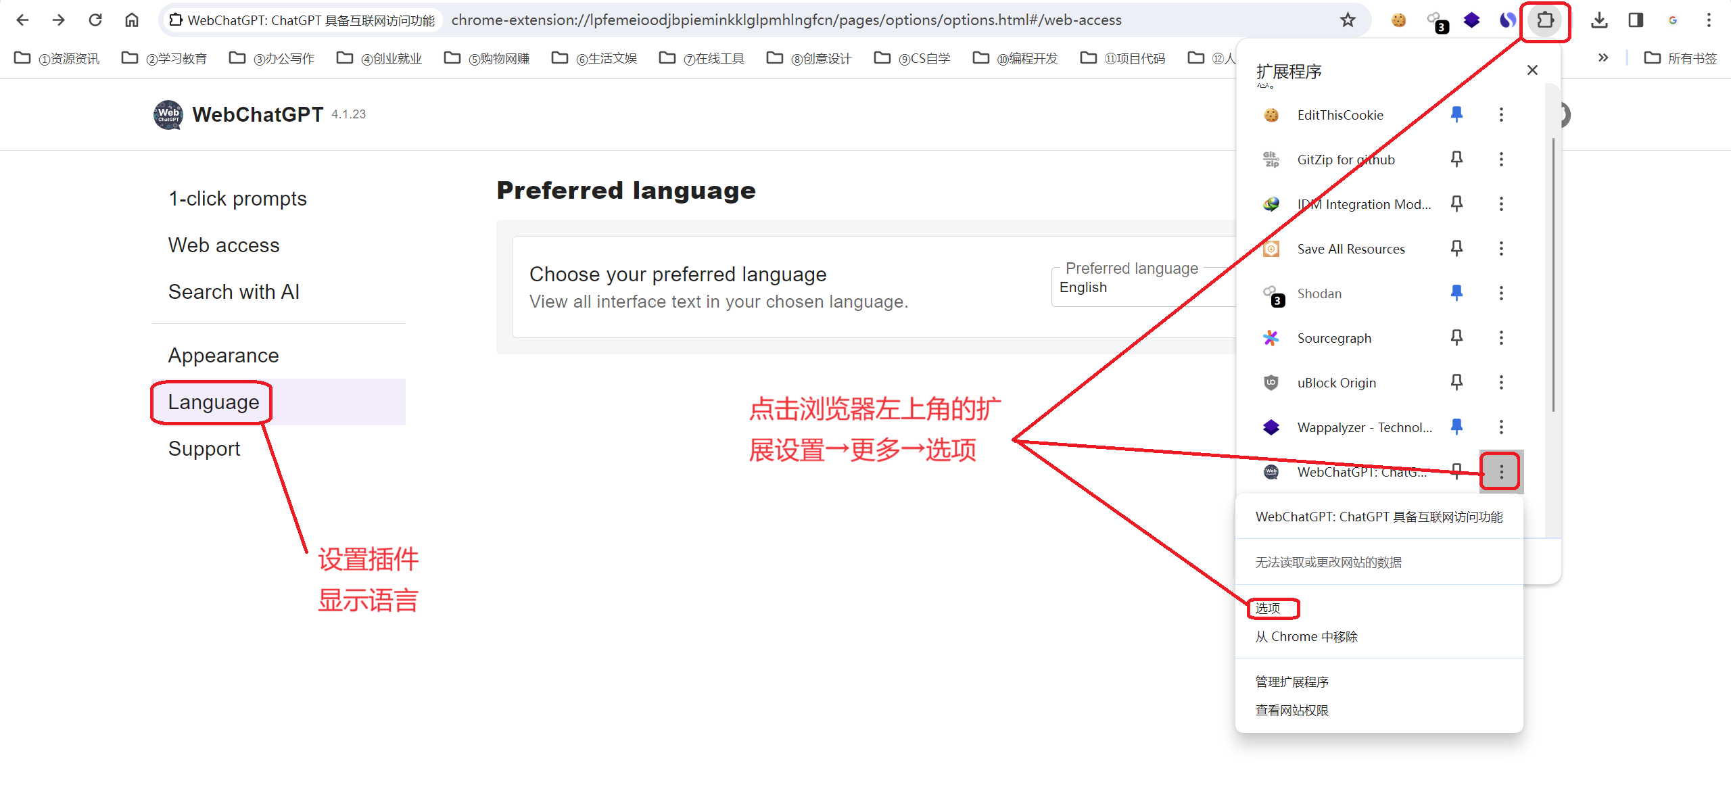The image size is (1731, 785).
Task: Show hidden bookmarks overflow chevron
Action: 1603,57
